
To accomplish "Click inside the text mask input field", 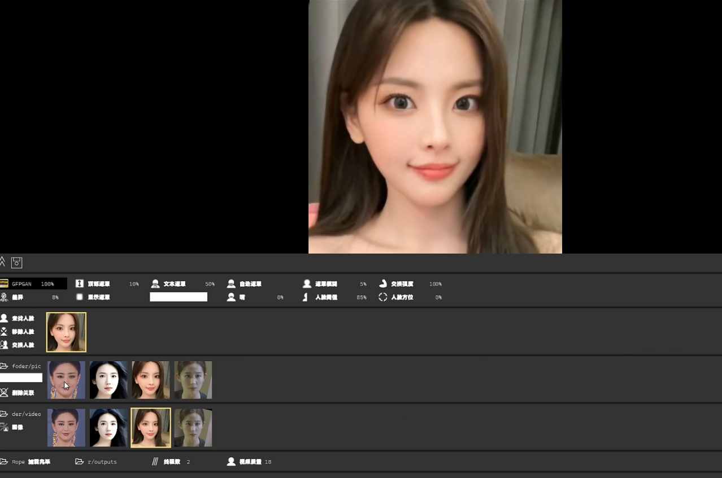I will click(x=179, y=297).
